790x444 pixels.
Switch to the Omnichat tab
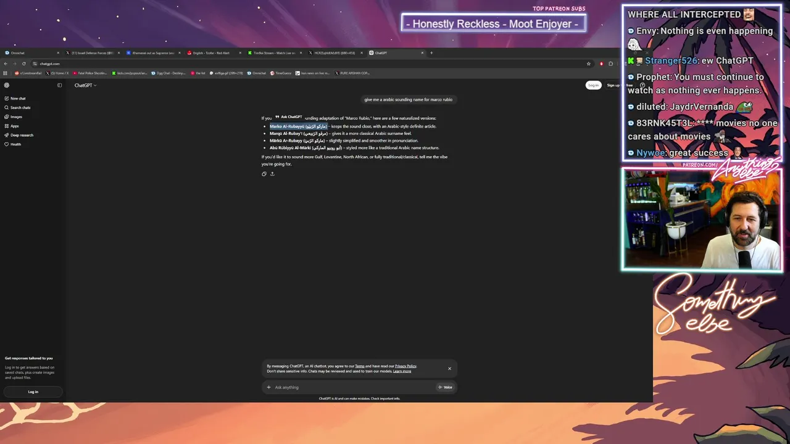pos(31,53)
